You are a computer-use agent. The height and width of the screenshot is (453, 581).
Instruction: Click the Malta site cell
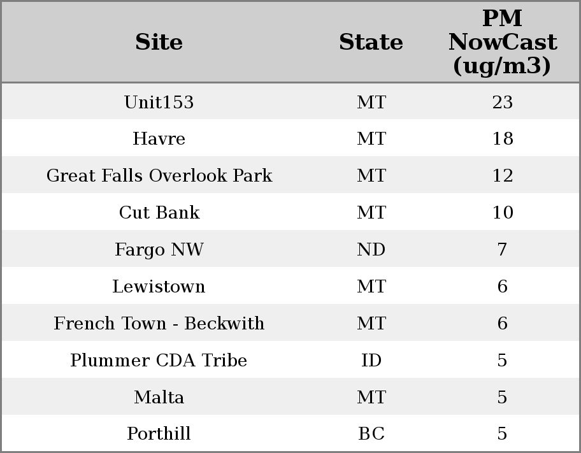(x=159, y=398)
